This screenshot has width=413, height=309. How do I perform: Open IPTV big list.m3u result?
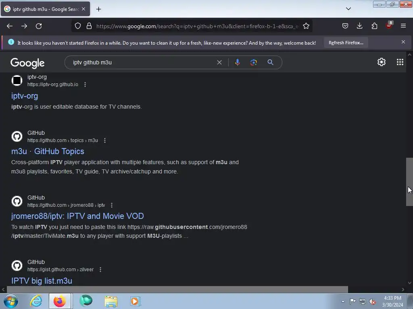pyautogui.click(x=42, y=280)
